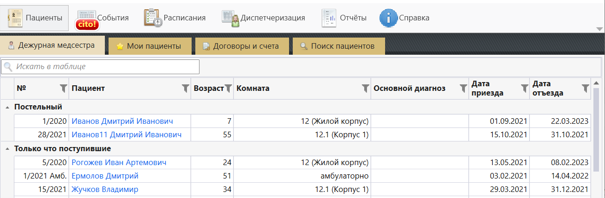Screen dimensions: 605x198
Task: Open Расписания clipboard icon
Action: coord(153,18)
